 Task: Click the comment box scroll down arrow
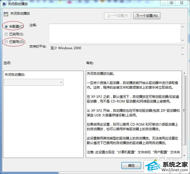point(183,40)
